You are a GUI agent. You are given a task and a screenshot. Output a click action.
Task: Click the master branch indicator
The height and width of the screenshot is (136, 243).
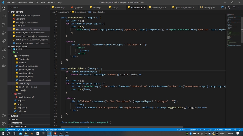click(x=11, y=130)
